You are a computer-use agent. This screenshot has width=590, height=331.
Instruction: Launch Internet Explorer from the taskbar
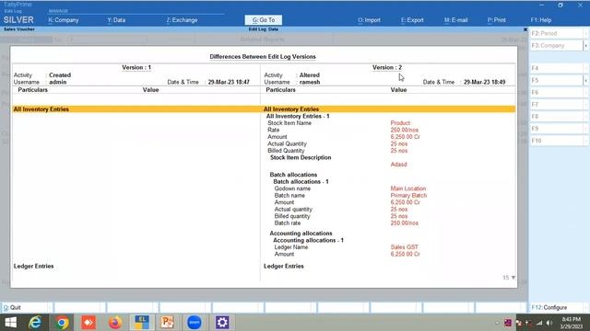35,323
